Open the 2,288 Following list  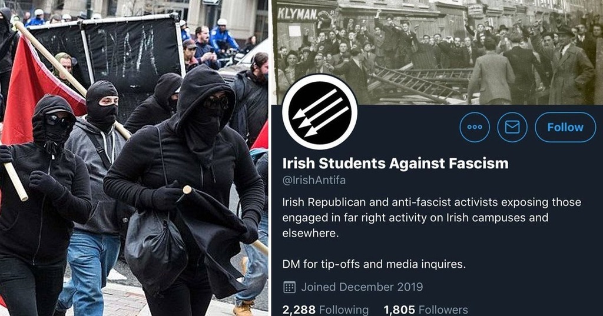[x=325, y=310]
